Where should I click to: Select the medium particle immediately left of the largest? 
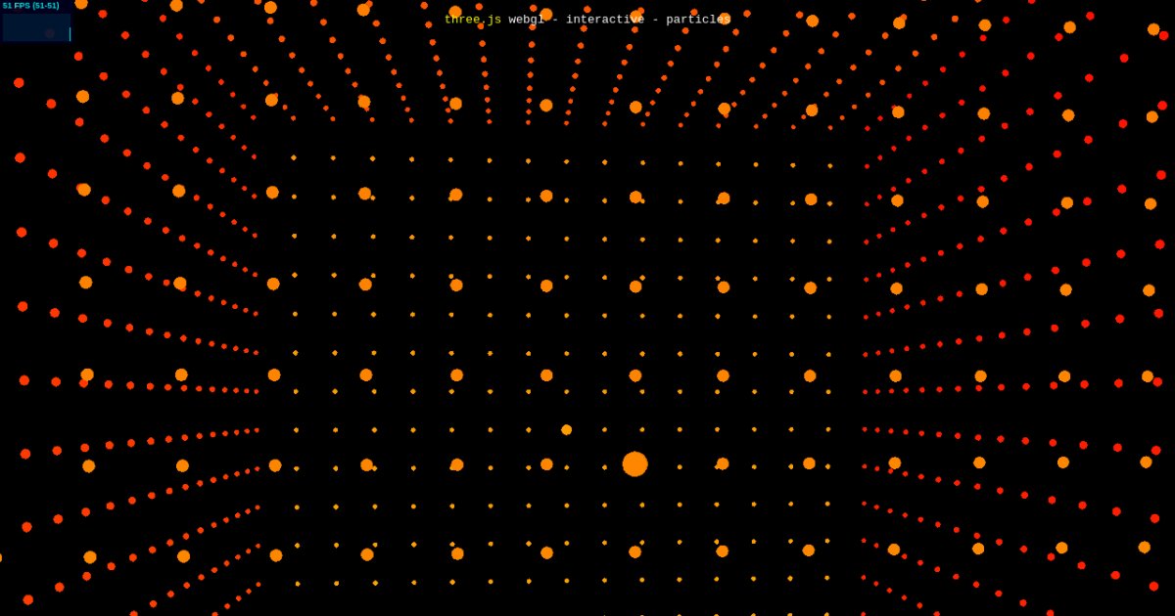pyautogui.click(x=546, y=464)
